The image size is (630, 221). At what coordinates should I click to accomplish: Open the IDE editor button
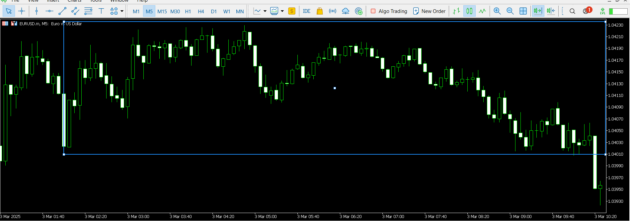click(x=306, y=11)
